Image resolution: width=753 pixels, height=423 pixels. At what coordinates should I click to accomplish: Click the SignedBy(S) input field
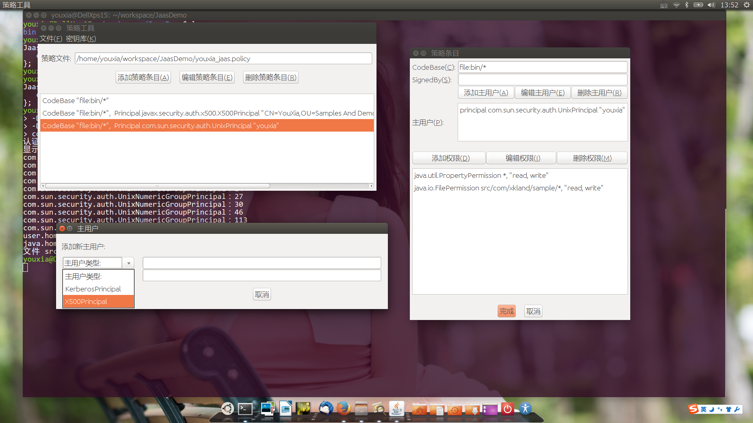click(542, 80)
